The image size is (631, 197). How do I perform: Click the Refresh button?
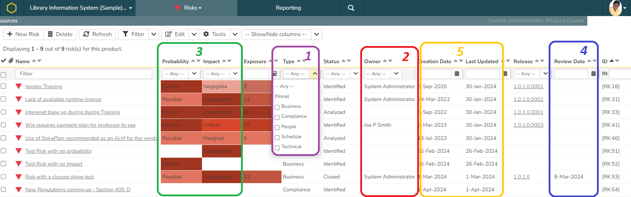[x=97, y=34]
